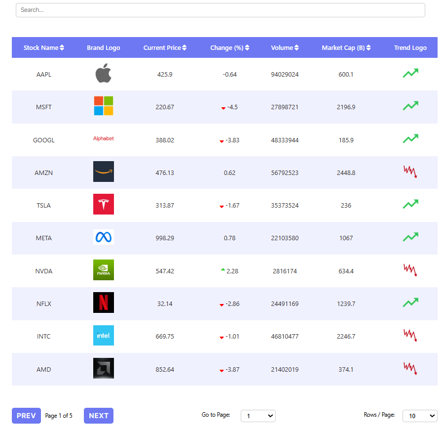The width and height of the screenshot is (443, 433).
Task: Go to the previous page with PREV
Action: (26, 416)
